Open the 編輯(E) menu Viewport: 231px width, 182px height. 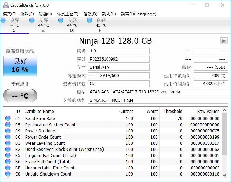coord(27,14)
